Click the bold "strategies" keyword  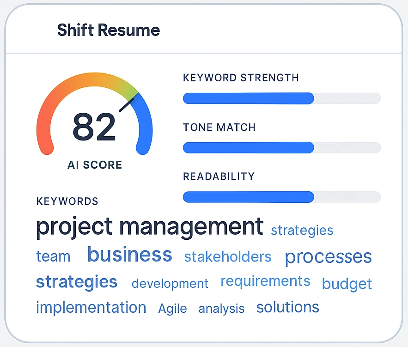coord(76,281)
